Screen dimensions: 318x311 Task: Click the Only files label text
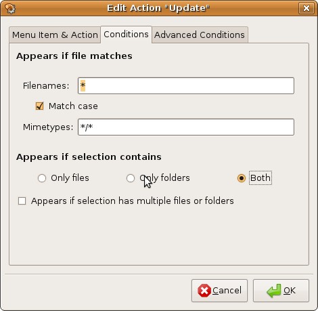click(70, 178)
